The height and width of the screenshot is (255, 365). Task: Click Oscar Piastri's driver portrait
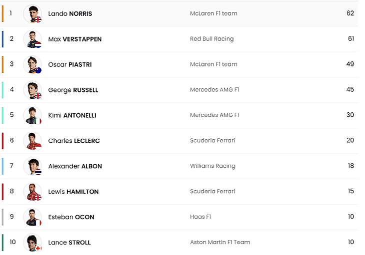click(32, 64)
